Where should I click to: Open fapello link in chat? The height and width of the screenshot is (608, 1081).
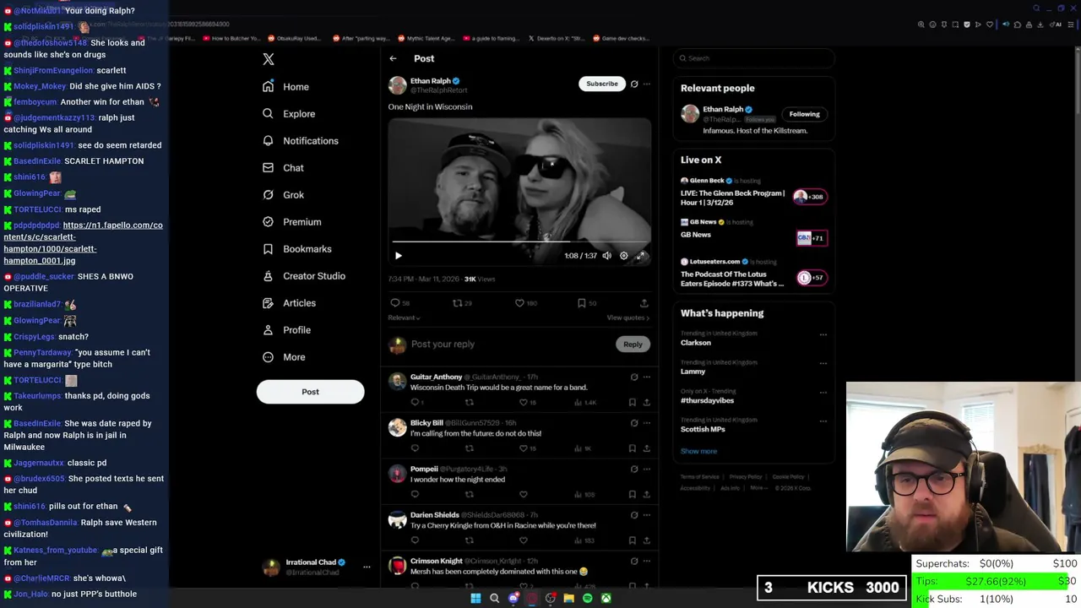tap(84, 243)
